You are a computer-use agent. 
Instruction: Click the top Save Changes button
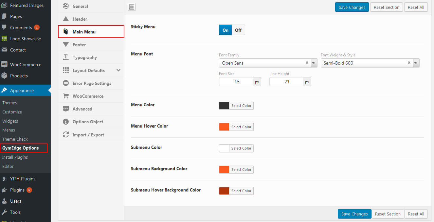tap(352, 7)
